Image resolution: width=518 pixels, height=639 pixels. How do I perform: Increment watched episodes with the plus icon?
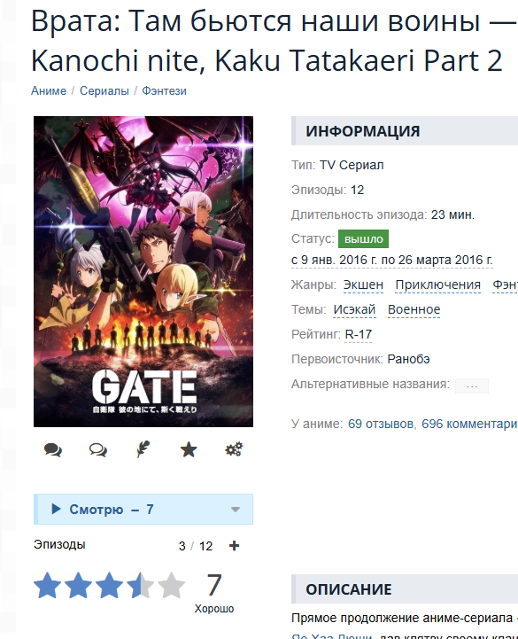(234, 546)
